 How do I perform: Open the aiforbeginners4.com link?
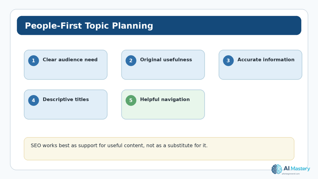[x=291, y=174]
